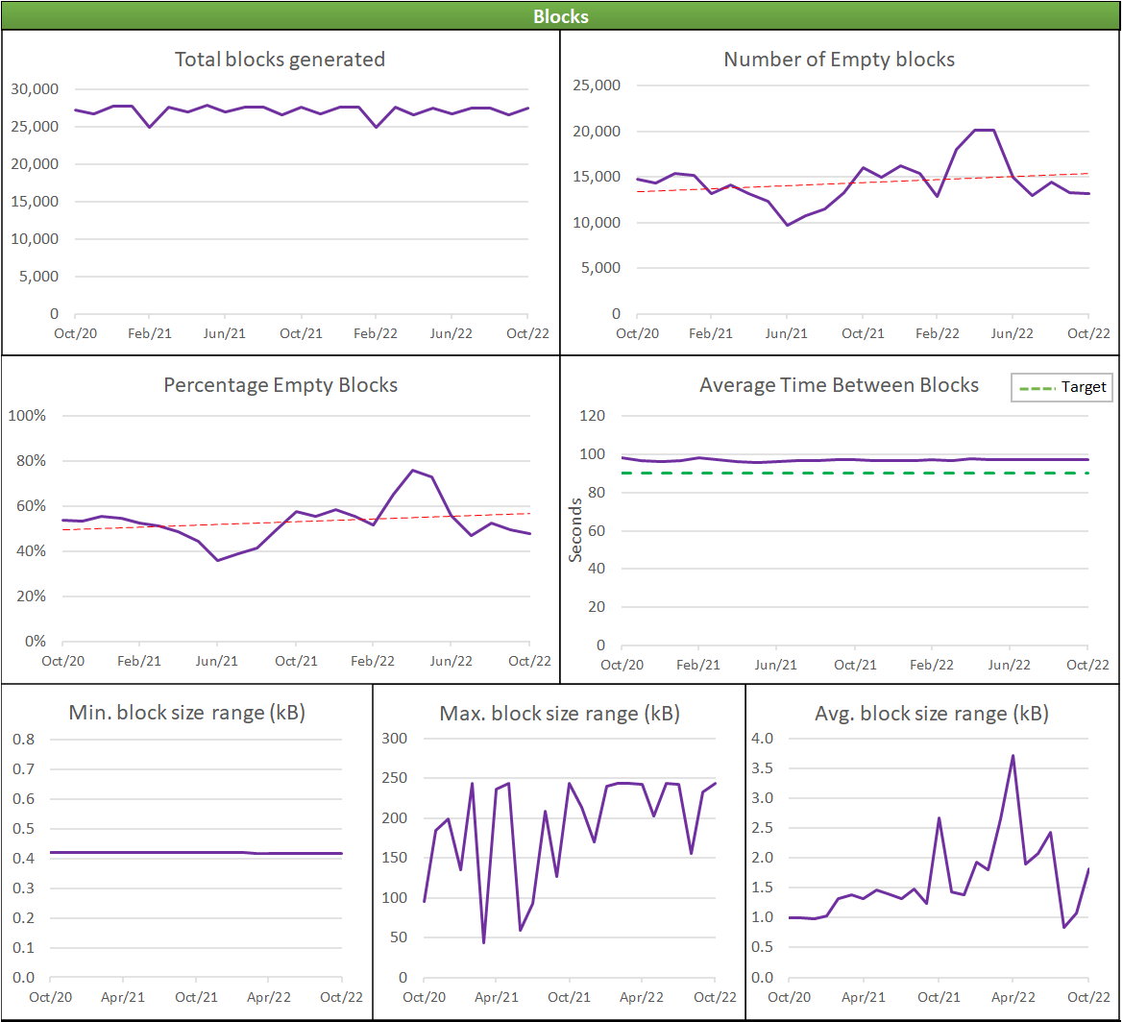Click red dashed trendline in Percentage Empty Blocks
This screenshot has height=1022, width=1123.
pyautogui.click(x=296, y=522)
